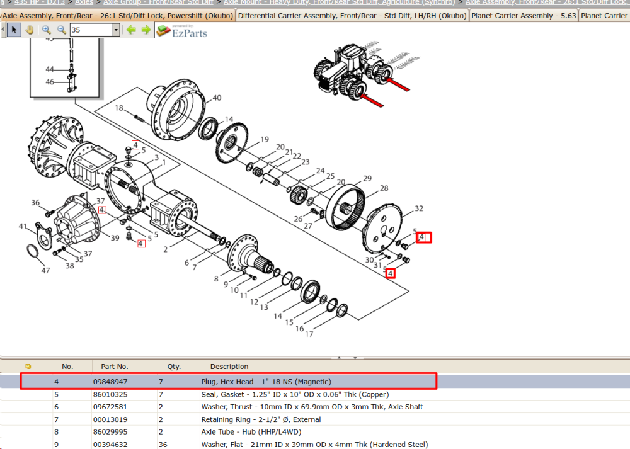Click callout 18 on the diagram
The image size is (630, 449).
[x=119, y=108]
